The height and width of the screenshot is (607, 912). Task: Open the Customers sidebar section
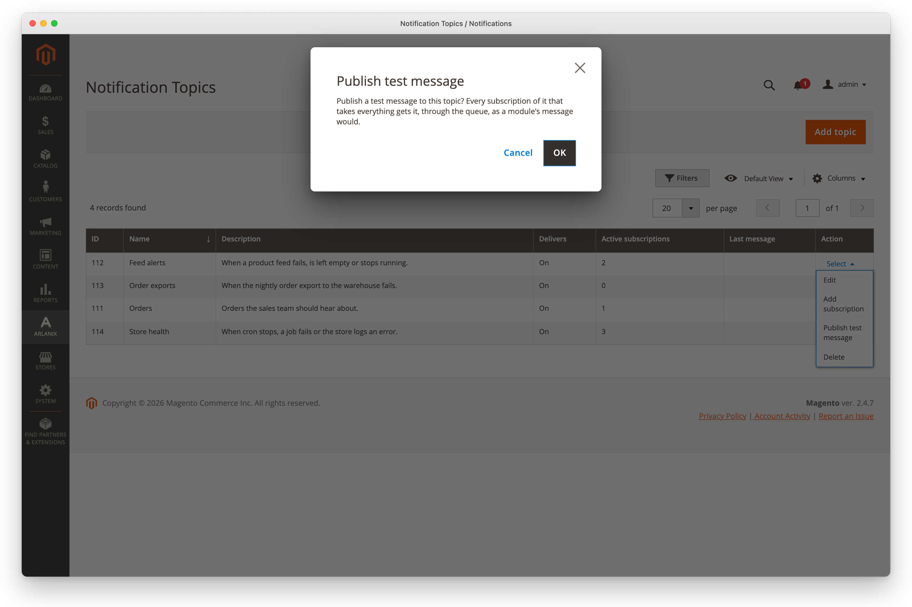pyautogui.click(x=45, y=192)
